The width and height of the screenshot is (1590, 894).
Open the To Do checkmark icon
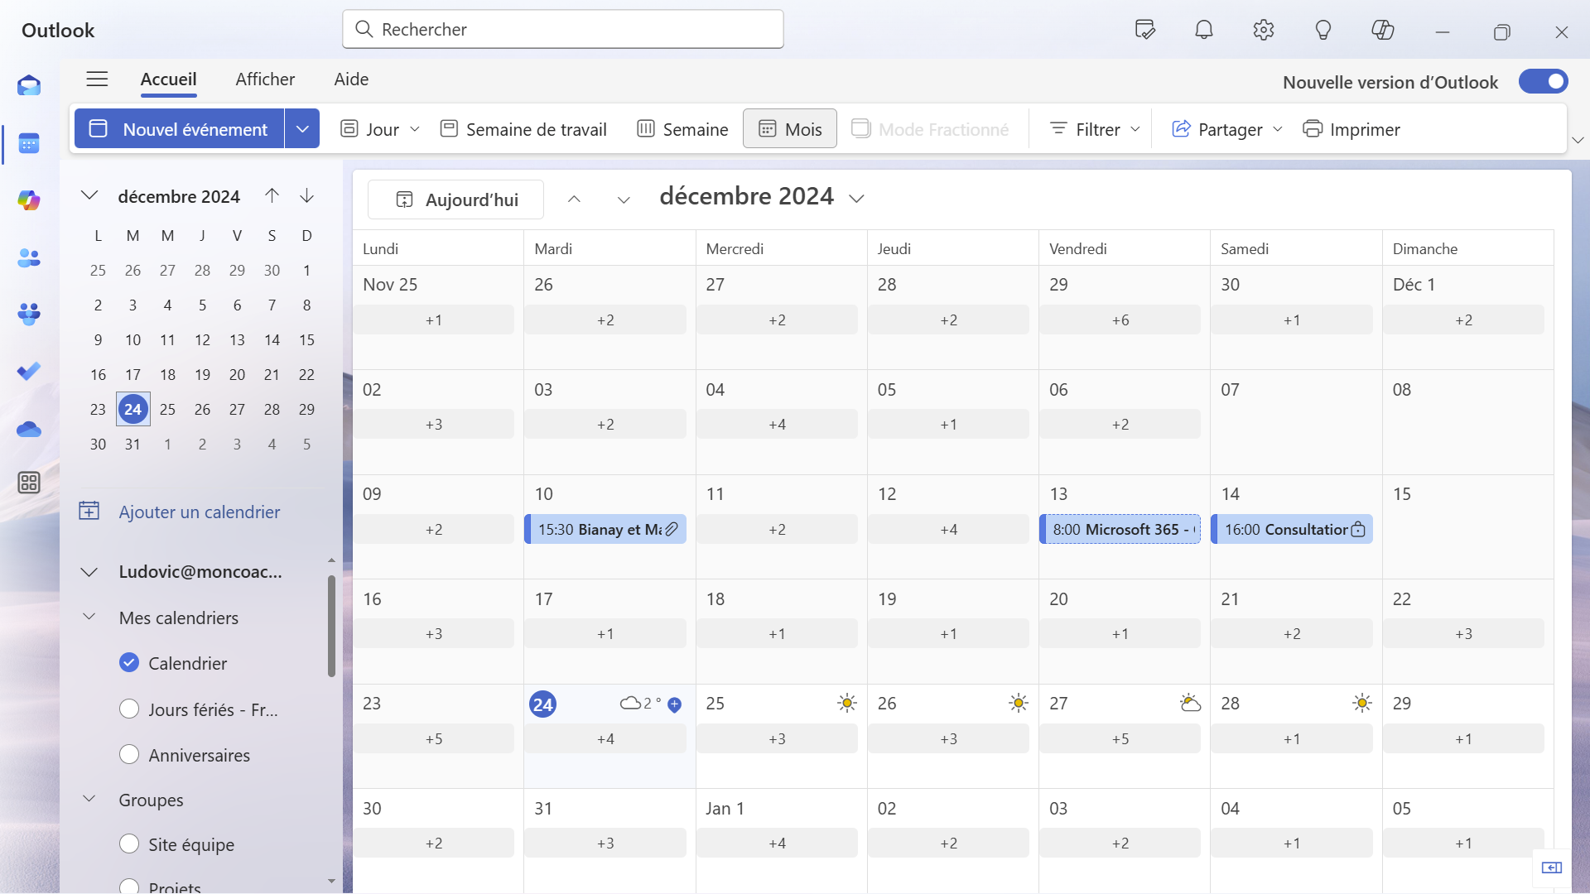click(29, 372)
